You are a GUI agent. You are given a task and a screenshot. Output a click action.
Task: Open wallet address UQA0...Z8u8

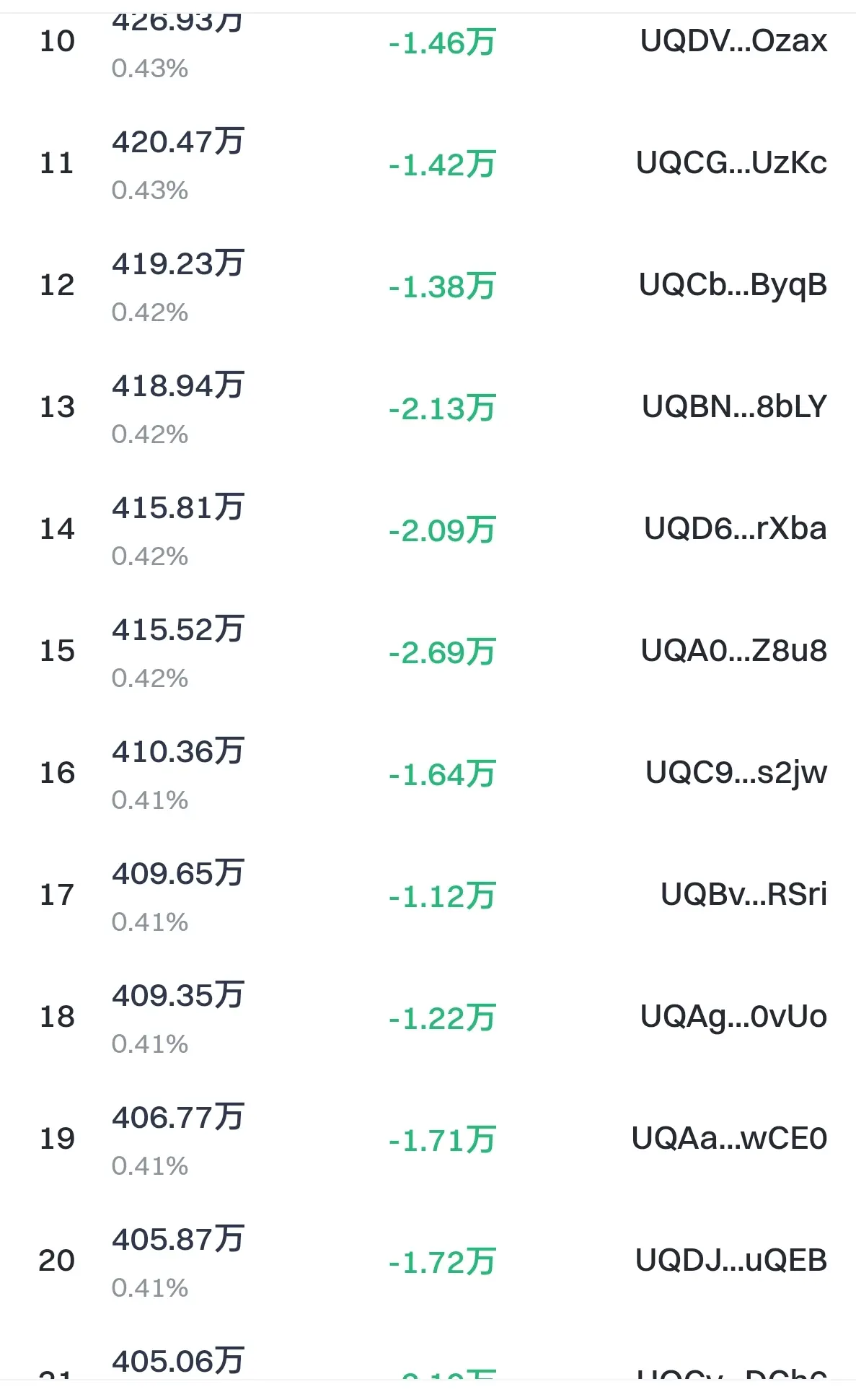click(734, 651)
